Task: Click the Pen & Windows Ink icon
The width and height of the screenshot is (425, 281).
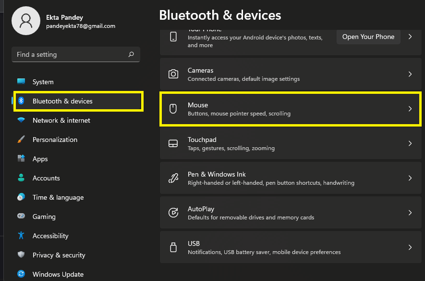Action: click(x=173, y=178)
